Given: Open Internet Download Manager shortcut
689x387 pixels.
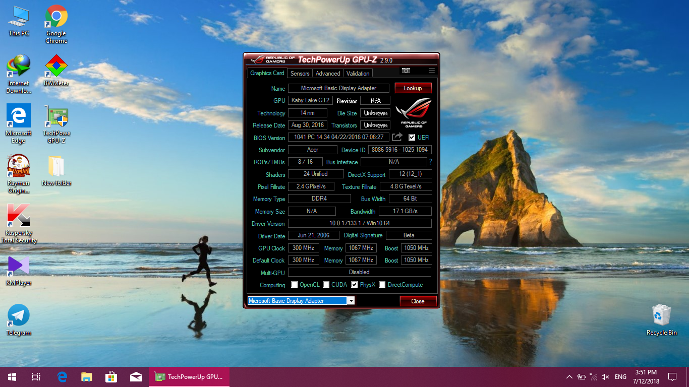Looking at the screenshot, I should click(x=19, y=74).
